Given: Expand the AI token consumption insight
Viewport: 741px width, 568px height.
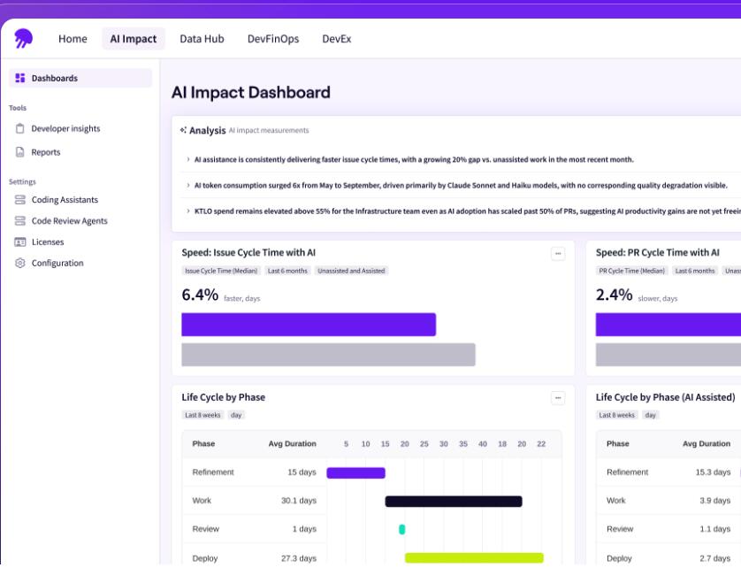Looking at the screenshot, I should click(x=188, y=186).
